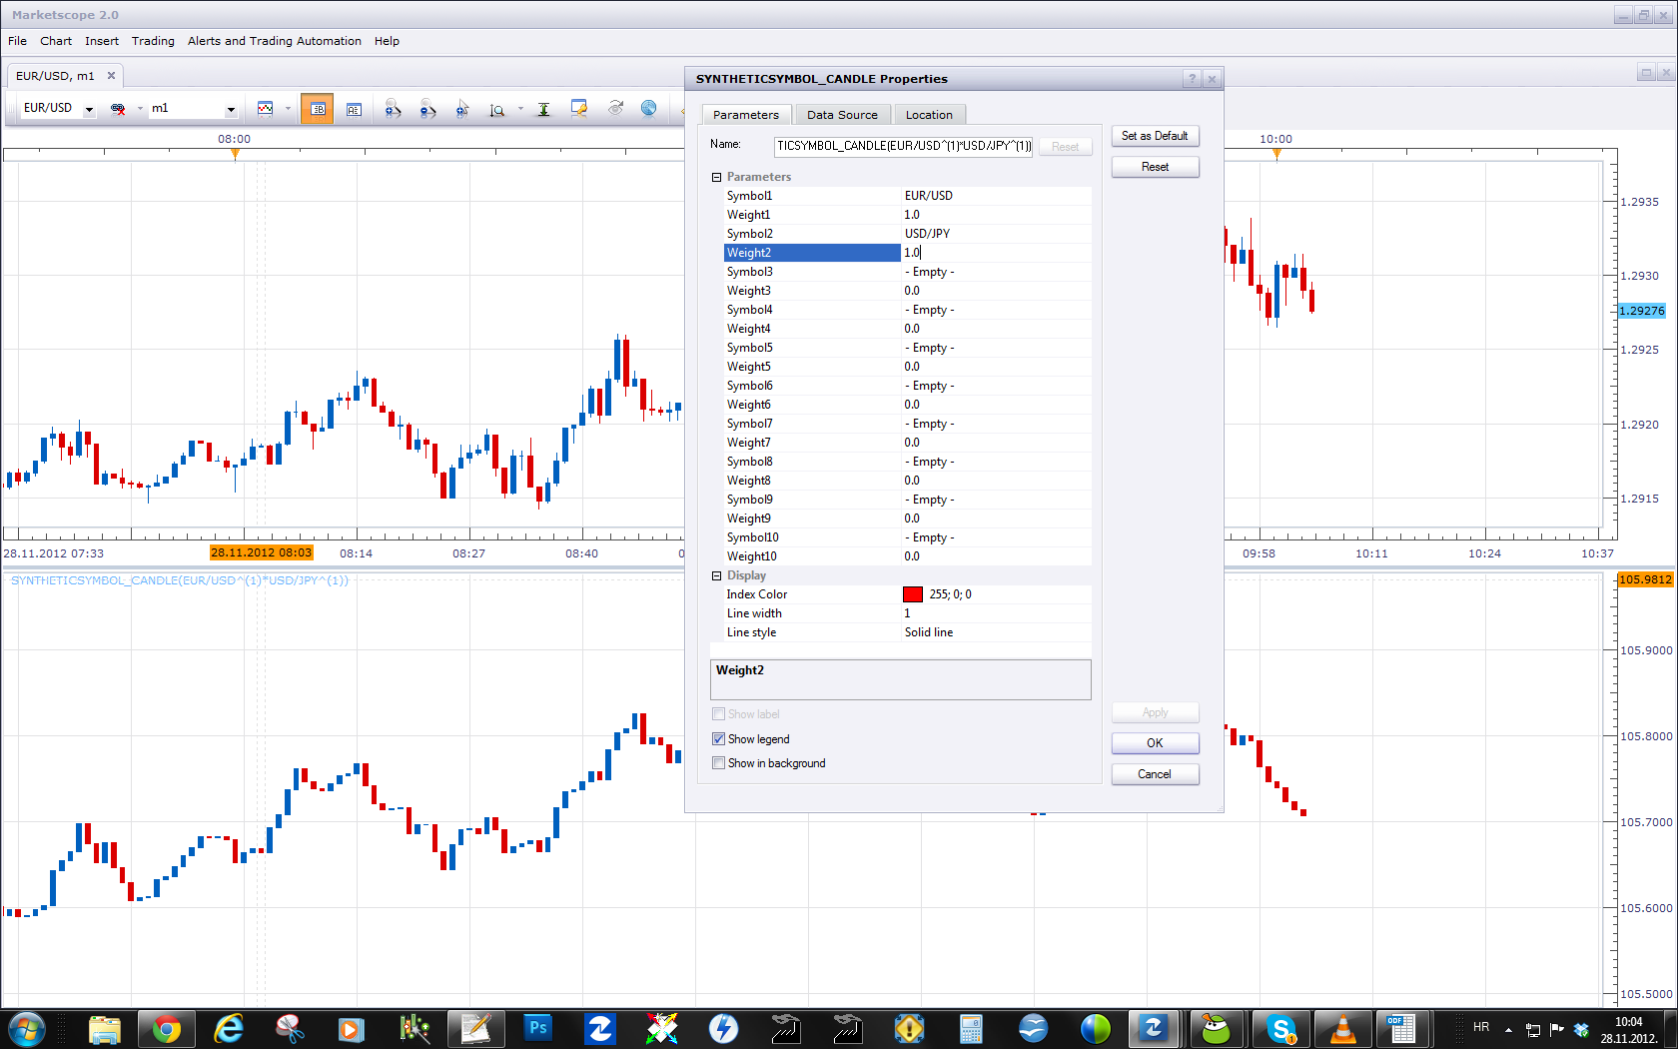The height and width of the screenshot is (1049, 1678).
Task: Collapse the Display section expander
Action: pyautogui.click(x=716, y=575)
